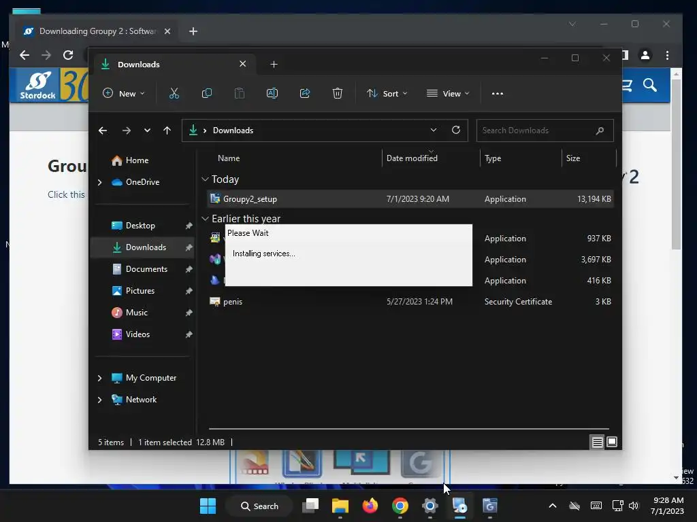The image size is (697, 522).
Task: Open Videos from quick access
Action: (137, 334)
